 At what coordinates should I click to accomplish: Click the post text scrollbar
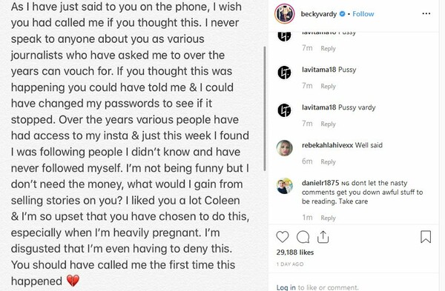click(x=265, y=109)
